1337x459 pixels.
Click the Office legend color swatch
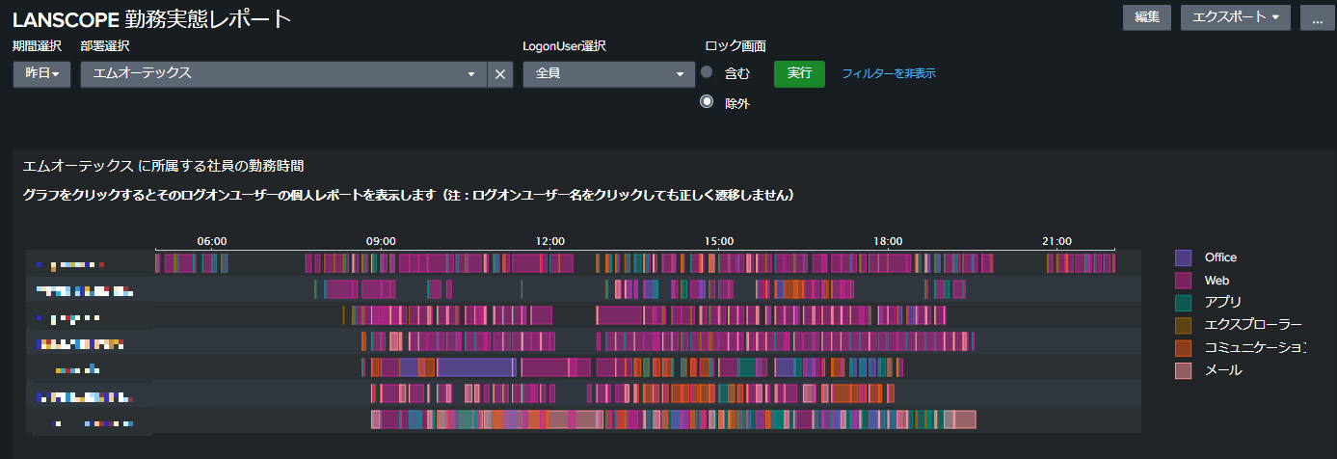tap(1184, 257)
